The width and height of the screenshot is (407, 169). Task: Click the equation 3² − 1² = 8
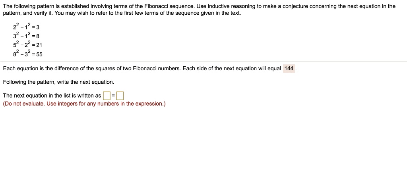pos(26,36)
